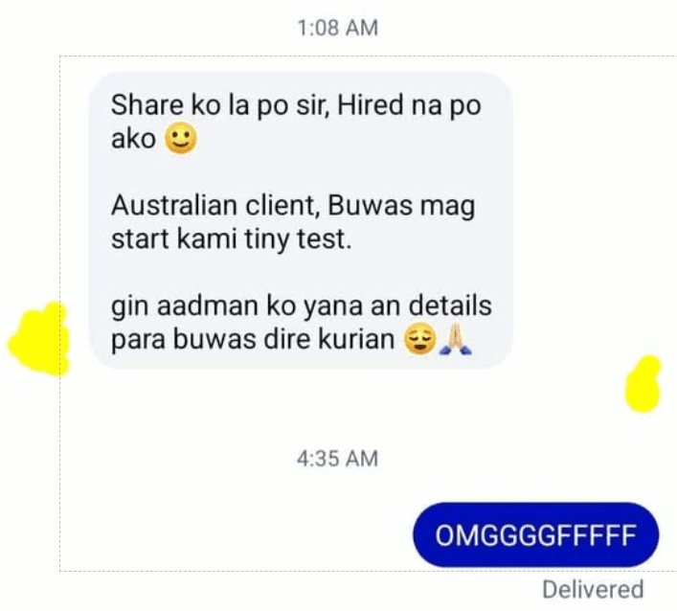
Task: Click the "Buwas mag" text
Action: point(401,206)
